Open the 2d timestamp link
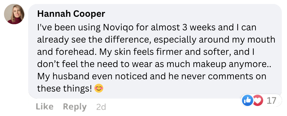This screenshot has width=287, height=116. point(101,107)
